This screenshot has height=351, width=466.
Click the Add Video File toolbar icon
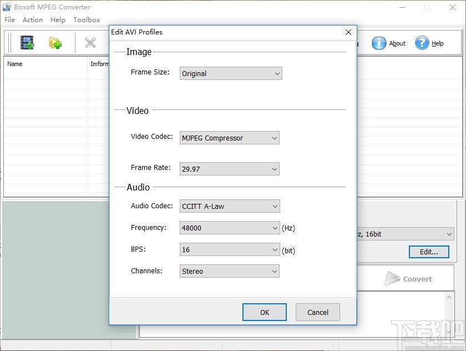point(27,43)
